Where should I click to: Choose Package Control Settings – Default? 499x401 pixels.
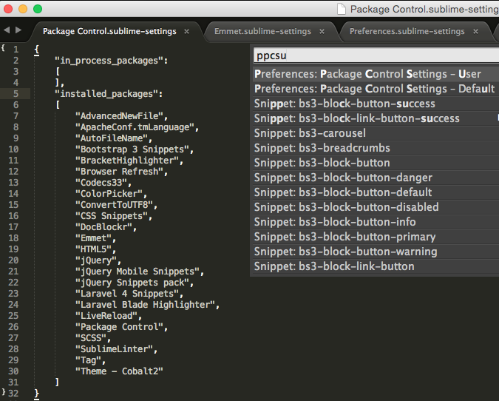pos(376,89)
